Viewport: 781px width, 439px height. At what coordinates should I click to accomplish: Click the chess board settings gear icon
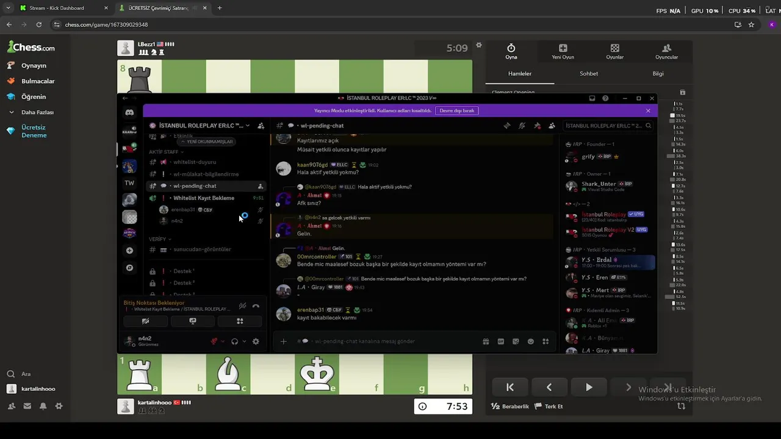(479, 45)
